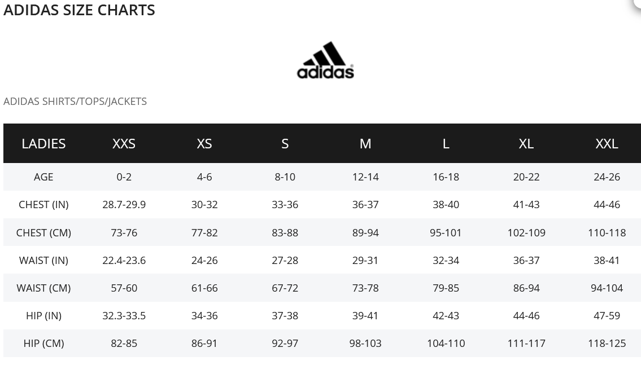This screenshot has width=641, height=374.
Task: Select the CHEST (CM) row label
Action: [43, 232]
